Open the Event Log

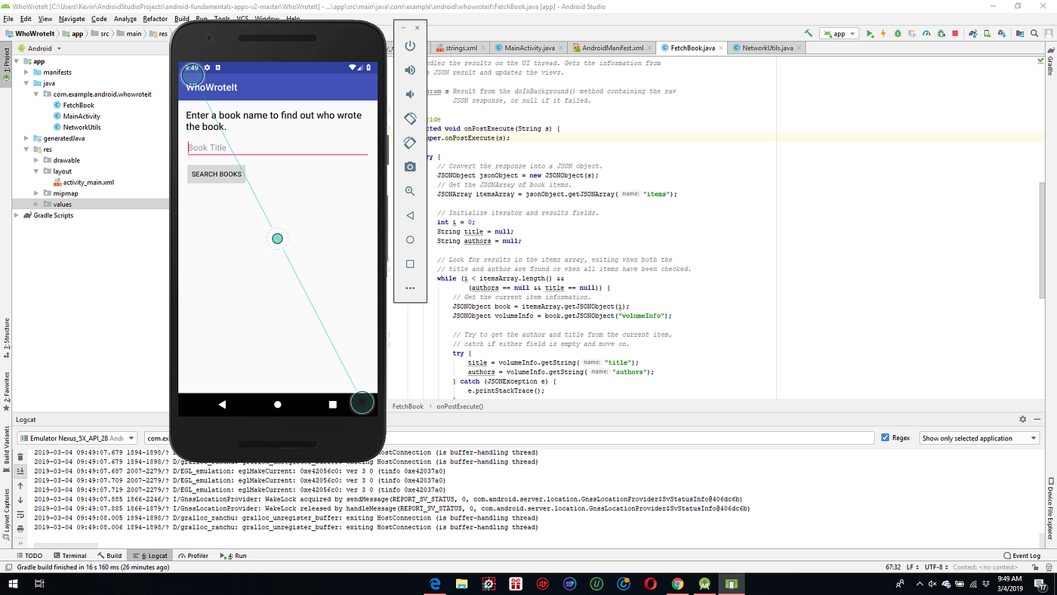pyautogui.click(x=1022, y=555)
